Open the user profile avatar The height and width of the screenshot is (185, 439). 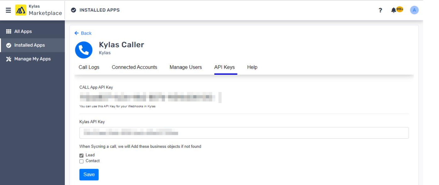414,10
